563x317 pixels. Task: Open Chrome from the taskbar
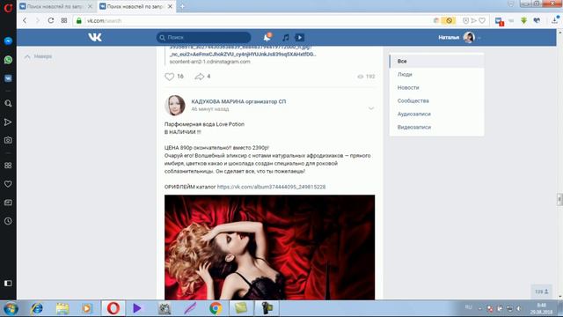click(216, 308)
